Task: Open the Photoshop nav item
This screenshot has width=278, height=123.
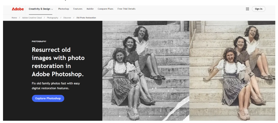Action: coord(63,9)
